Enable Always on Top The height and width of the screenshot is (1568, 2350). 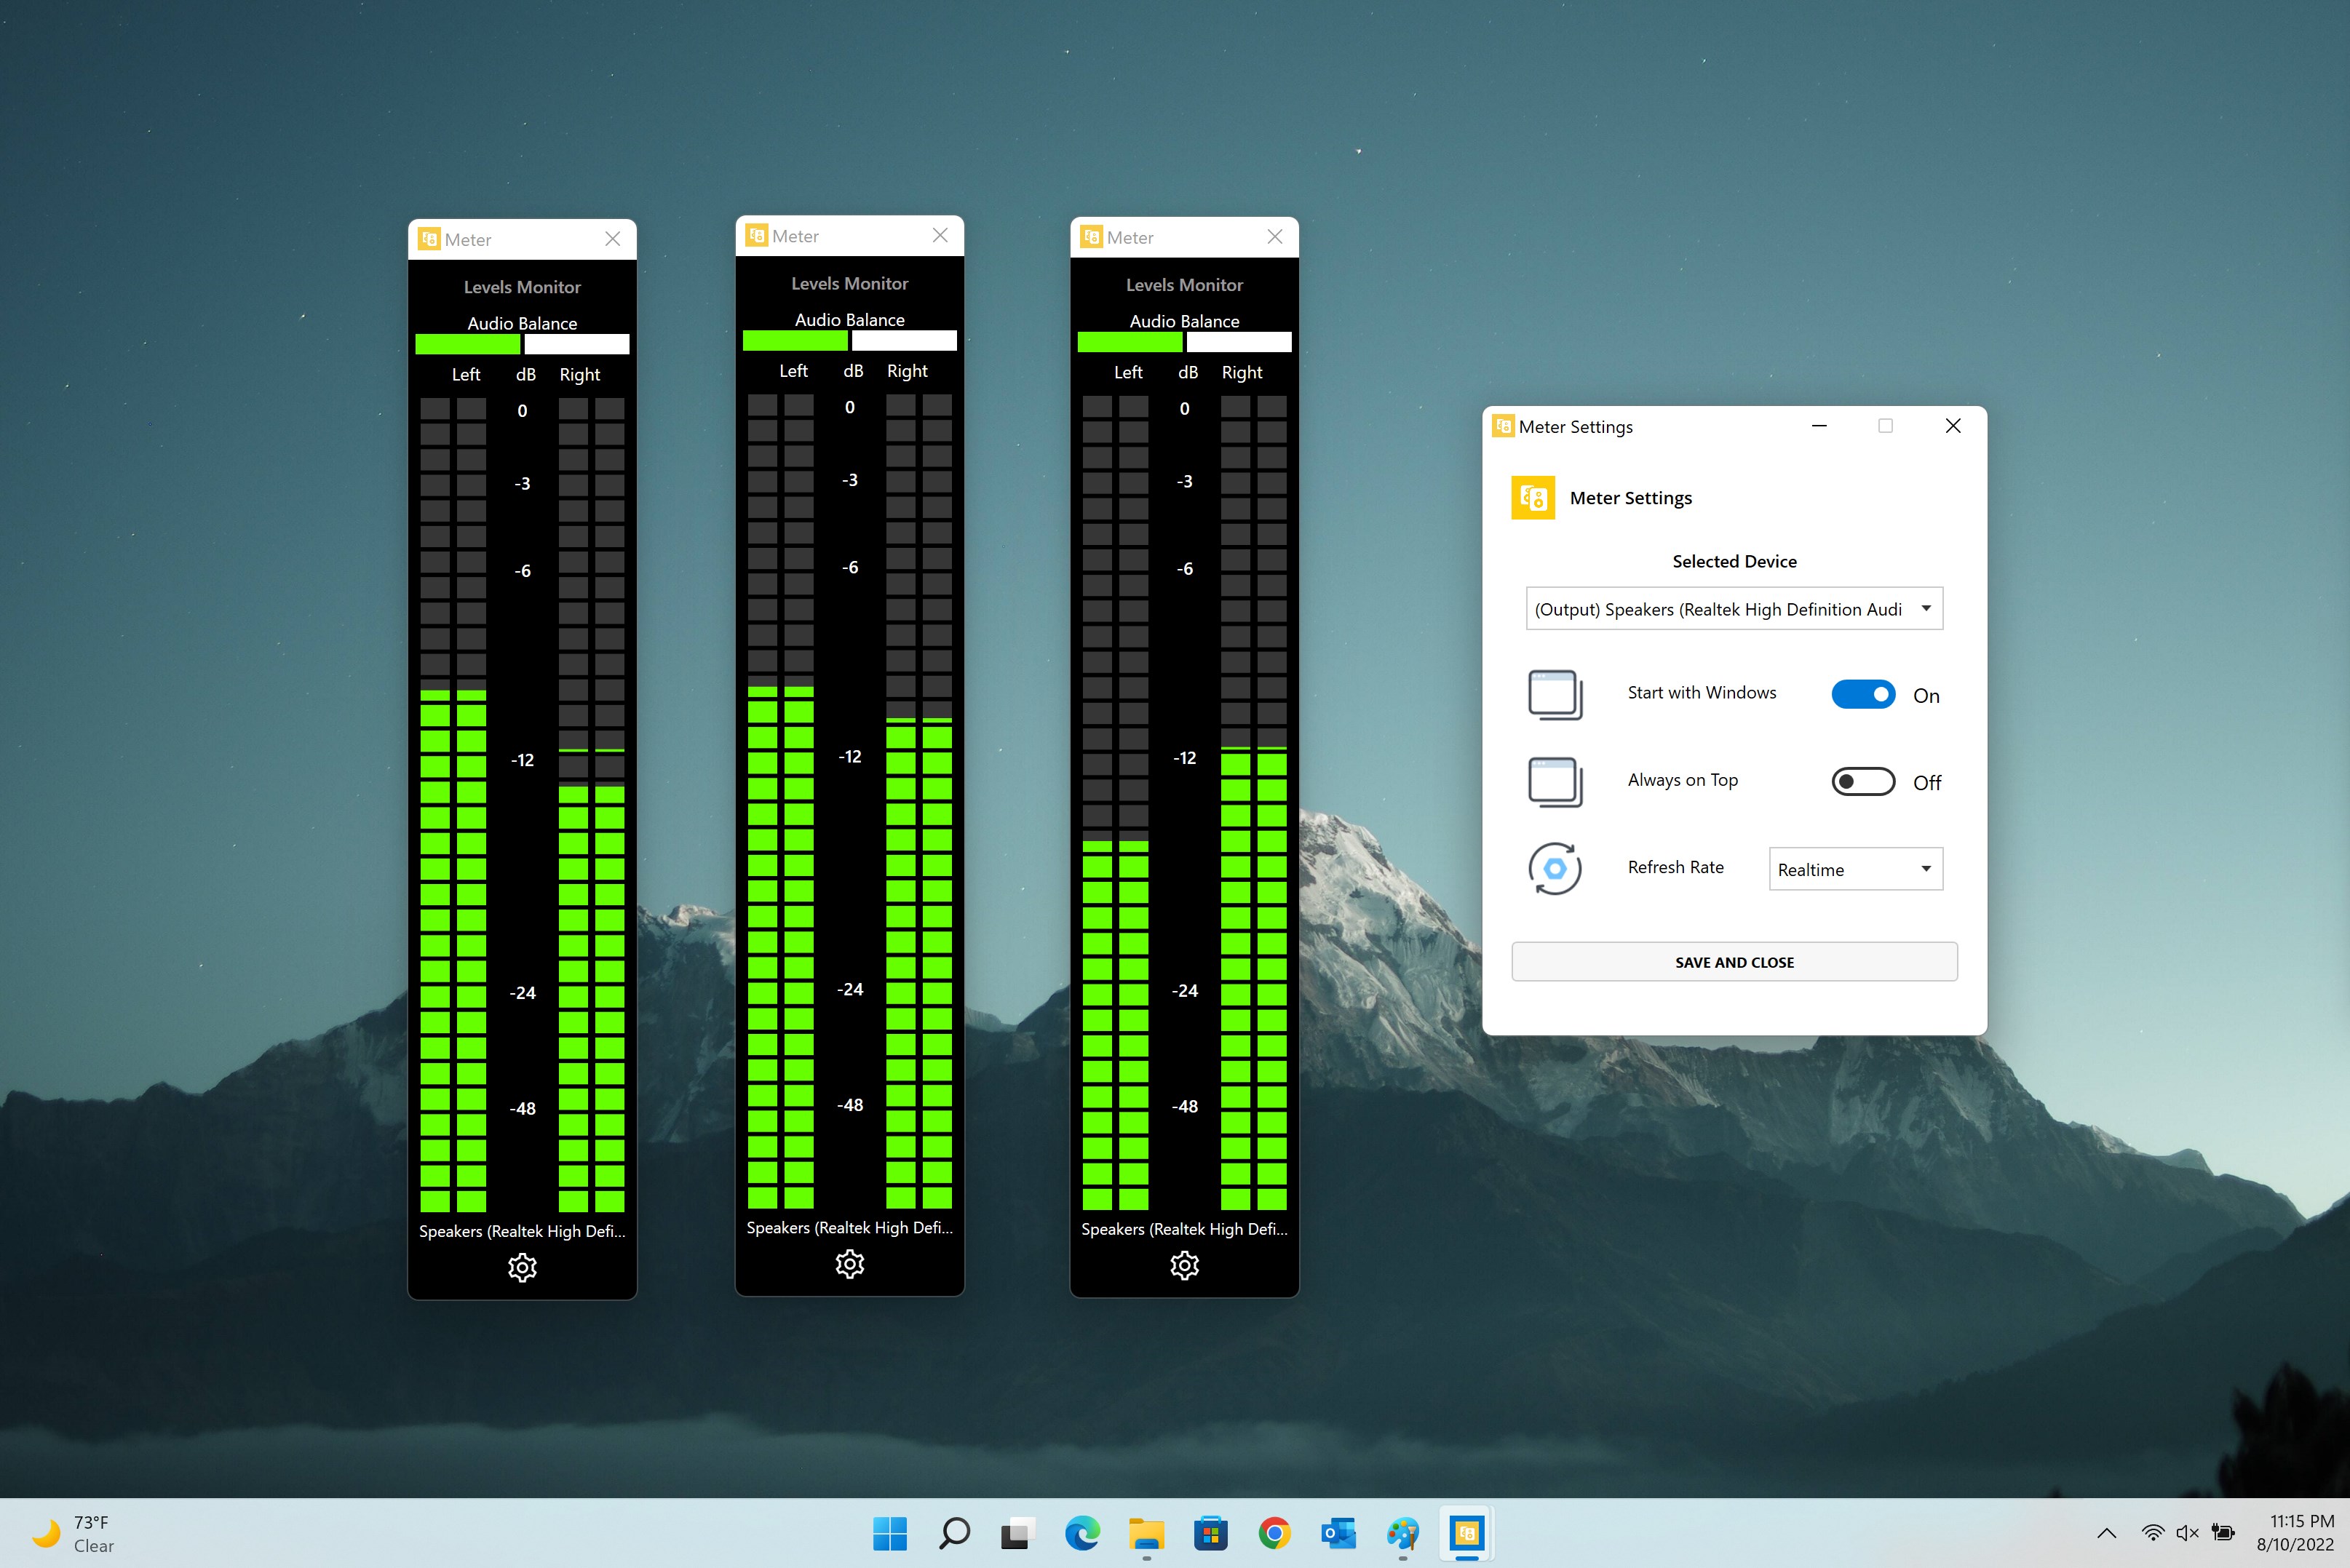click(1862, 781)
